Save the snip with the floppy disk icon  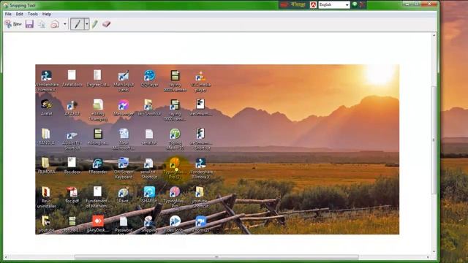(29, 24)
